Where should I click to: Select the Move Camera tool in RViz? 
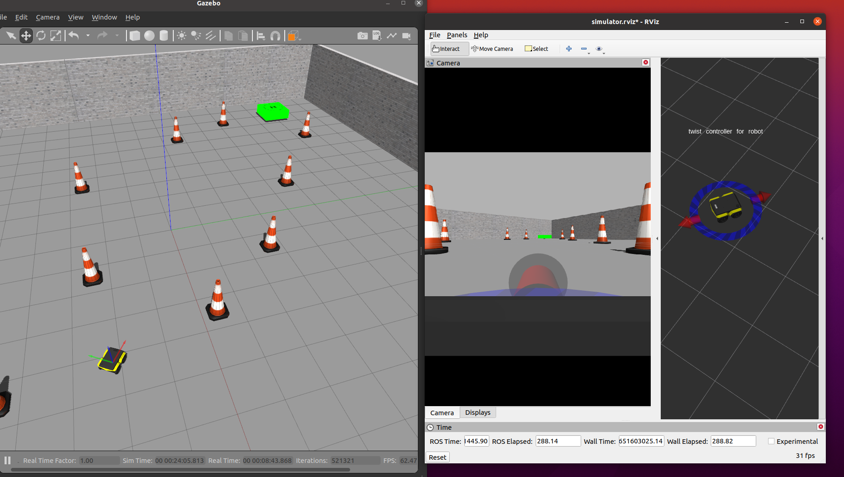(492, 49)
